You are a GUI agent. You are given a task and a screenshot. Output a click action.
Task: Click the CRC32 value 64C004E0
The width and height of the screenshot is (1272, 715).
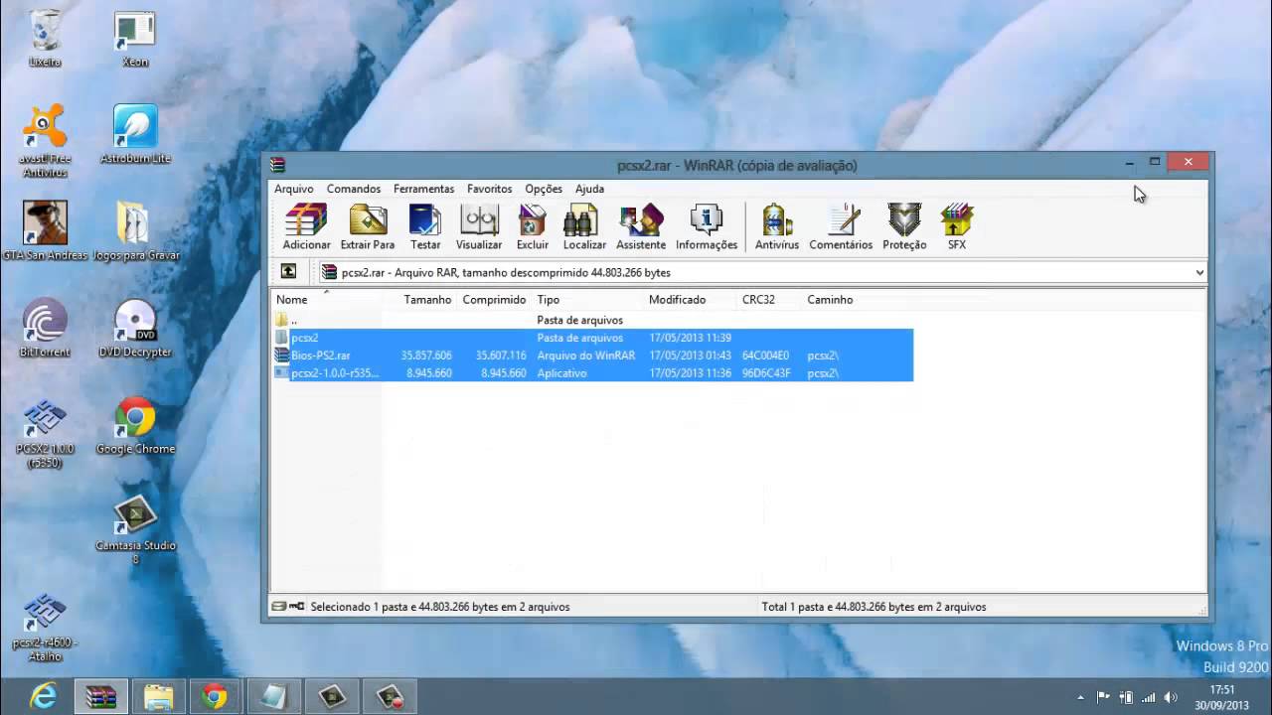pyautogui.click(x=765, y=356)
